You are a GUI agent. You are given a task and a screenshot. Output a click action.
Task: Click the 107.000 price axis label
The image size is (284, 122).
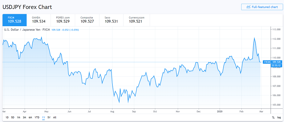click(276, 86)
